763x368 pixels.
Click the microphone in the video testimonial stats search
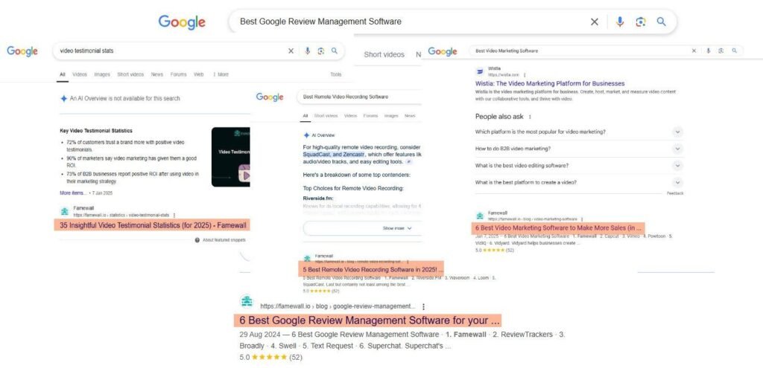coord(307,51)
